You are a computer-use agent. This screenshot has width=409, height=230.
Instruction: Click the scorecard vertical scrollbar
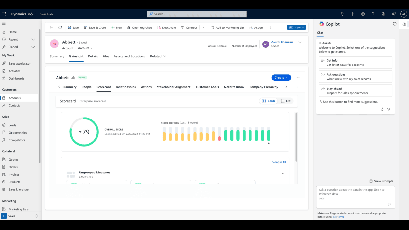point(296,137)
